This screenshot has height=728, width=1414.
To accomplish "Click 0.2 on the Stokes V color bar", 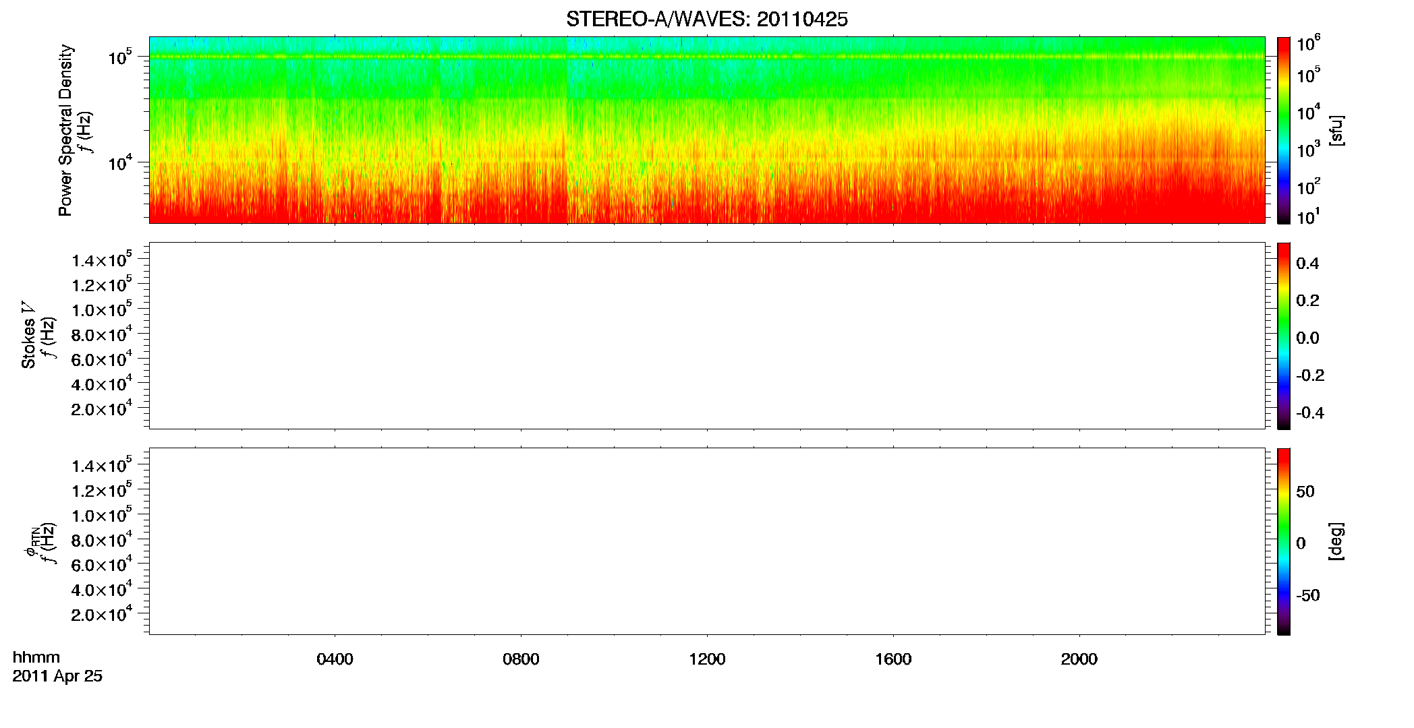I will 1307,301.
